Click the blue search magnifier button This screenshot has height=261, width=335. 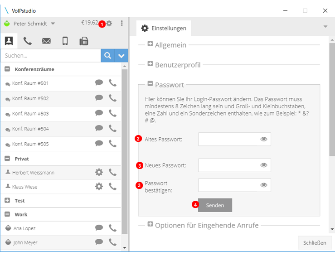pos(108,56)
